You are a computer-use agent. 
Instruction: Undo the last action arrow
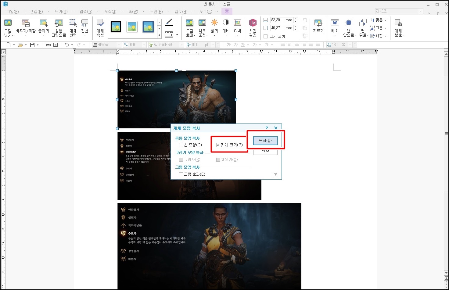(67, 45)
